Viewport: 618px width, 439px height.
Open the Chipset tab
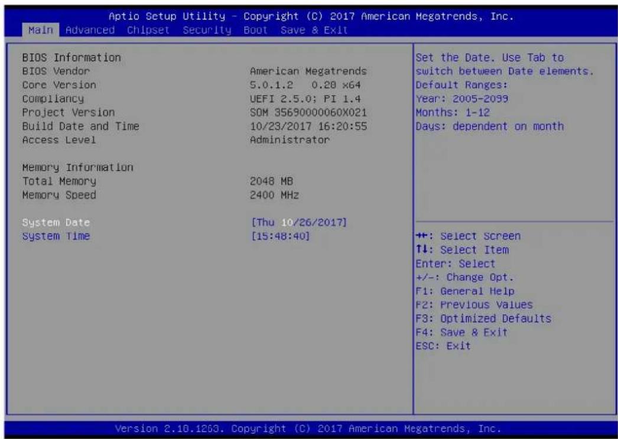pyautogui.click(x=148, y=30)
